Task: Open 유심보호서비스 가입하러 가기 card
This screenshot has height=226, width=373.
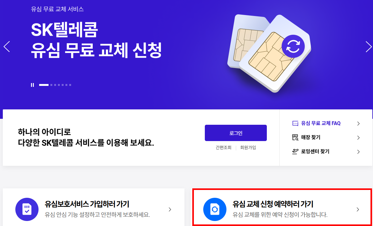Action: pyautogui.click(x=94, y=207)
